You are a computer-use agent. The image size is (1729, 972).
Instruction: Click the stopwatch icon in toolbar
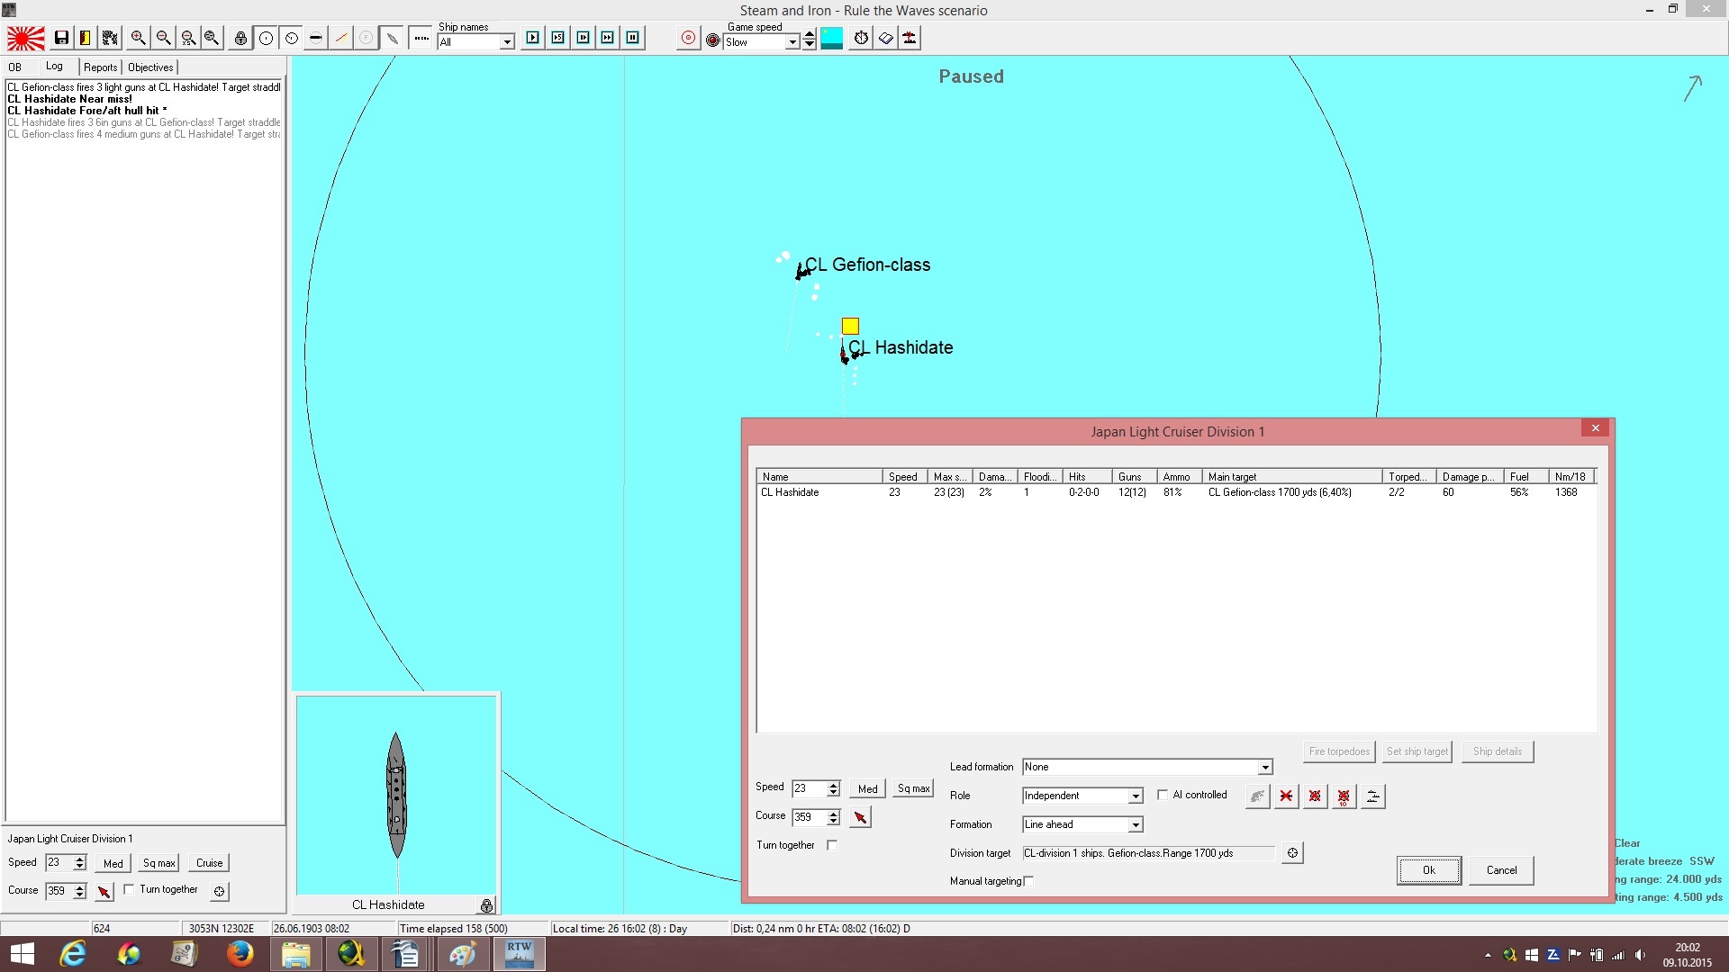point(861,38)
